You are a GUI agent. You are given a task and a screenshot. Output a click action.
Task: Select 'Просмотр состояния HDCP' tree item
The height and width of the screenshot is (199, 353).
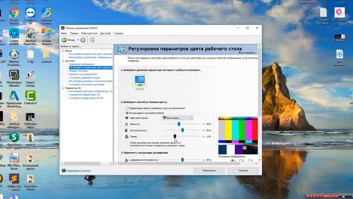pos(83,74)
